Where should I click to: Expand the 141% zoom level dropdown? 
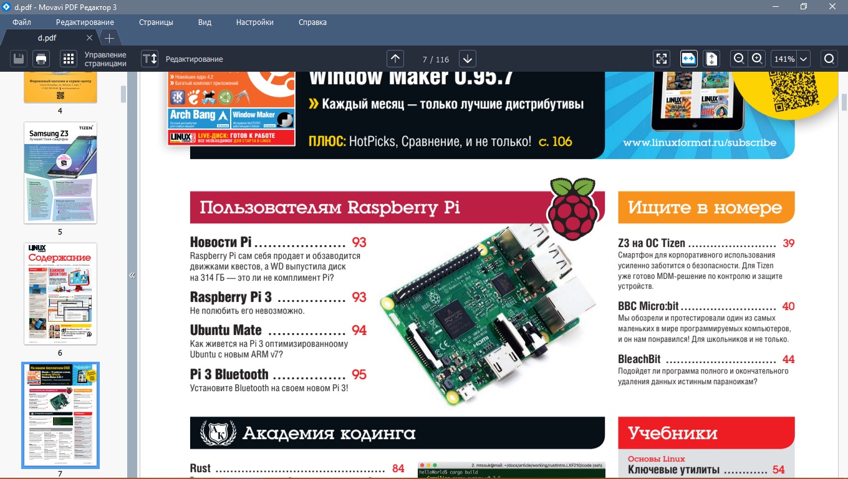[x=803, y=59]
